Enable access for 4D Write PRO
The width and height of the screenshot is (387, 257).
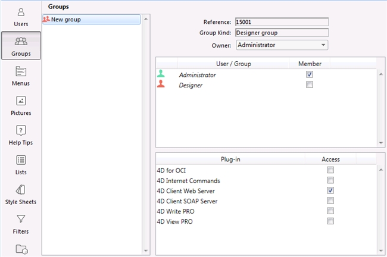coord(330,211)
